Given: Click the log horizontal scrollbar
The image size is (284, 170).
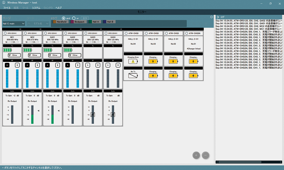Looking at the screenshot, I should [240, 162].
